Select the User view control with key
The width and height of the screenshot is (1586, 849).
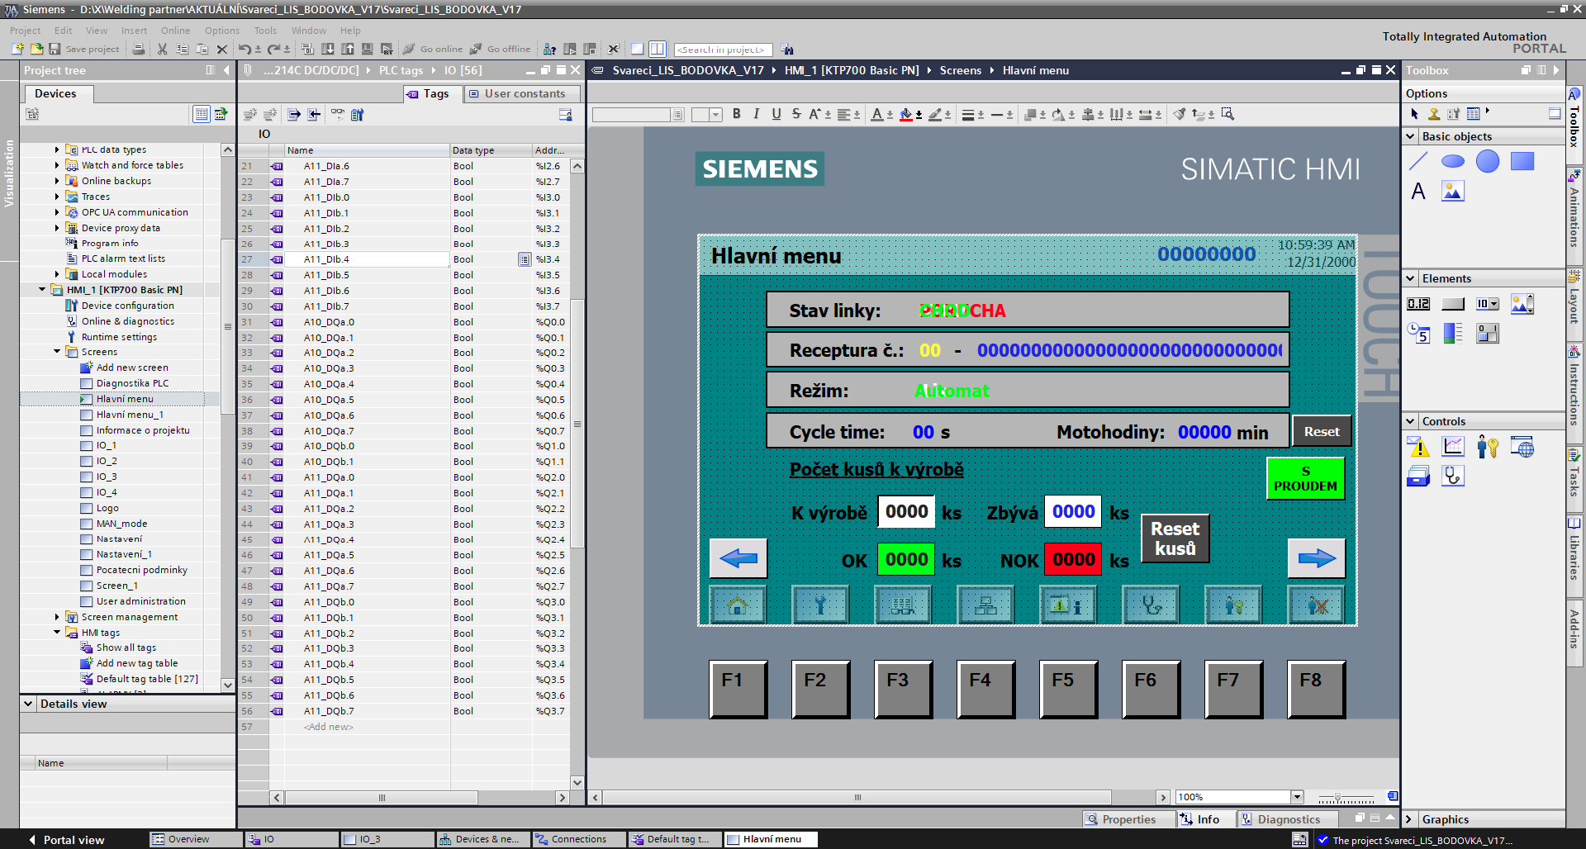[1488, 447]
